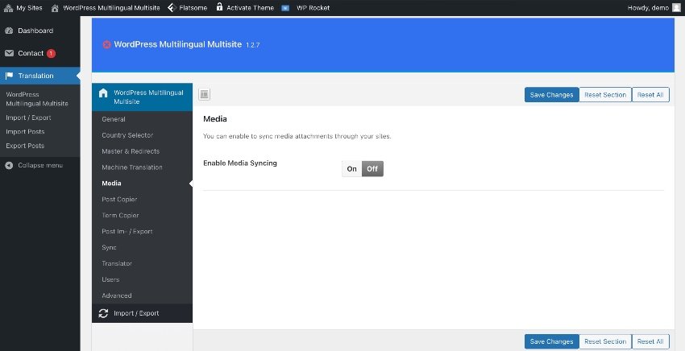The image size is (685, 351).
Task: Click top Reset All button
Action: point(650,95)
